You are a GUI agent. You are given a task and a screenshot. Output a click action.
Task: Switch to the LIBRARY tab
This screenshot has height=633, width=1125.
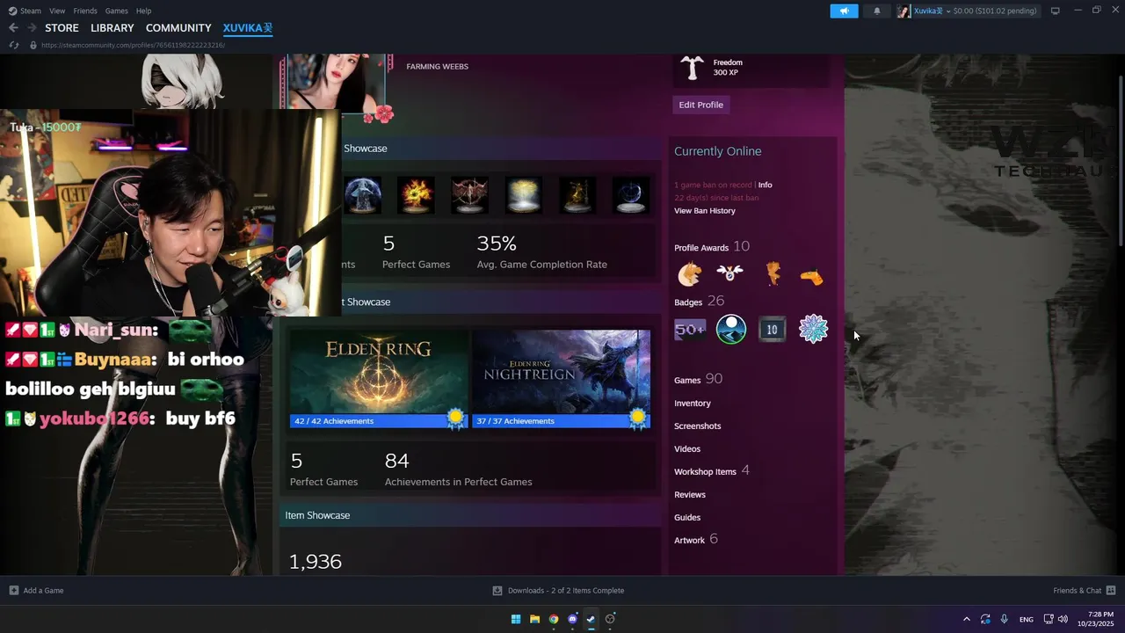112,28
